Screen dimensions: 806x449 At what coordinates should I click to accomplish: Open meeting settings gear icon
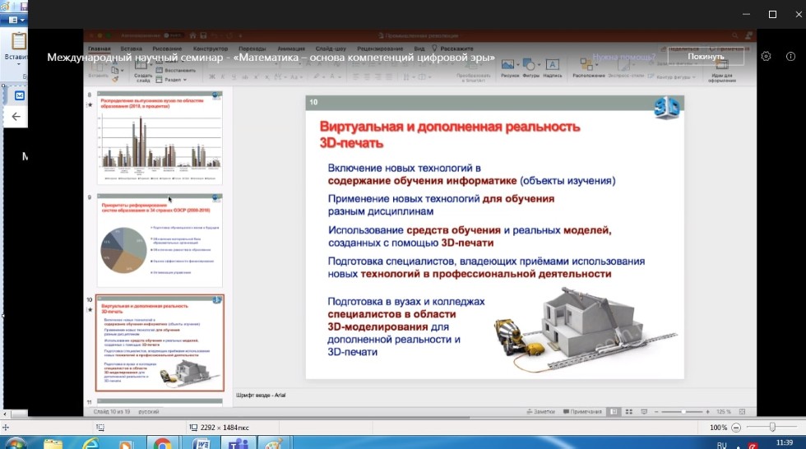tap(766, 57)
